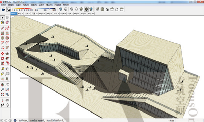Screen dimensions: 204x122
Task: Open the first menu in the menu bar
Action: (3, 5)
